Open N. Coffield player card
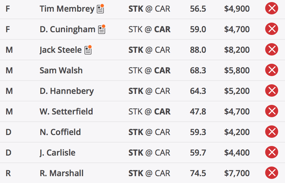The width and height of the screenshot is (285, 183). (x=60, y=132)
